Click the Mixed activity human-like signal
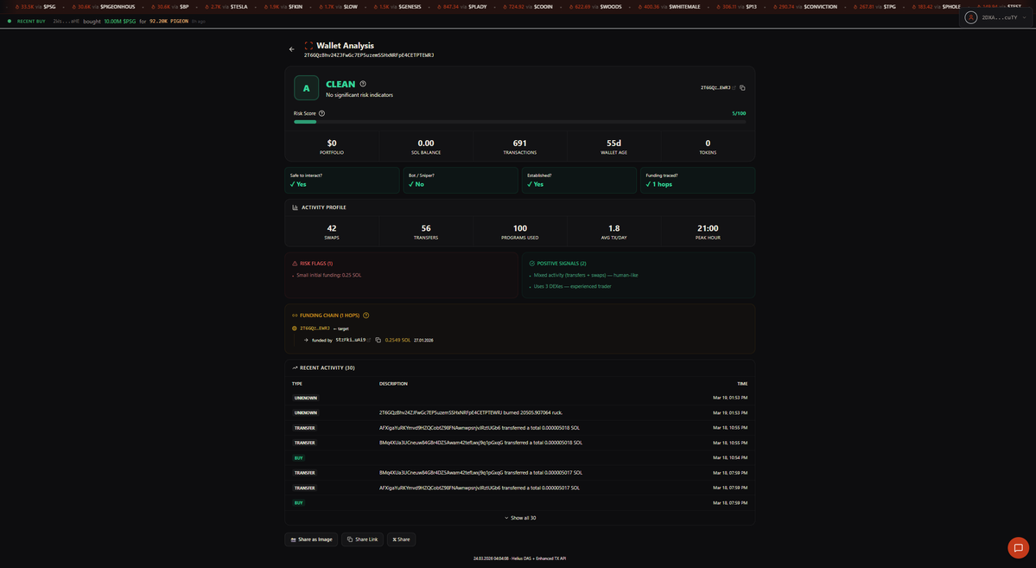Image resolution: width=1036 pixels, height=568 pixels. (x=585, y=275)
